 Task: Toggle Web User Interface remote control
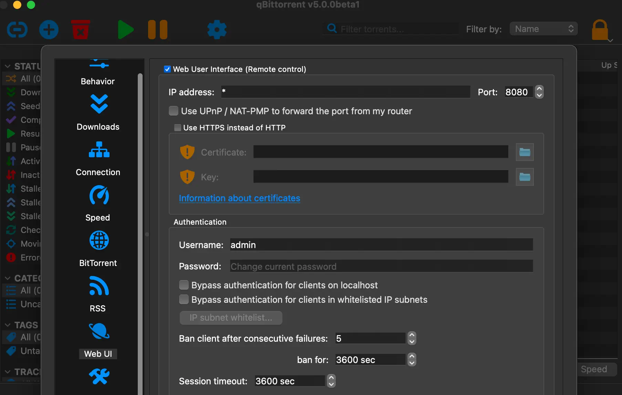(167, 69)
